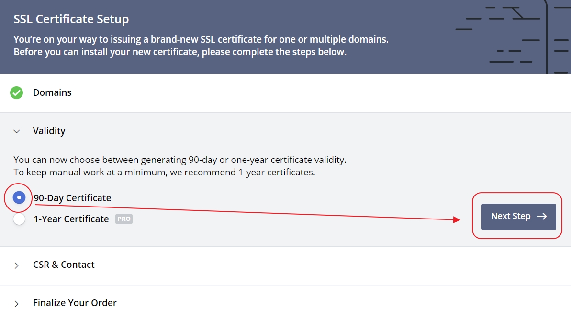Click the 90-Day Certificate label text
The width and height of the screenshot is (571, 322).
(x=72, y=198)
